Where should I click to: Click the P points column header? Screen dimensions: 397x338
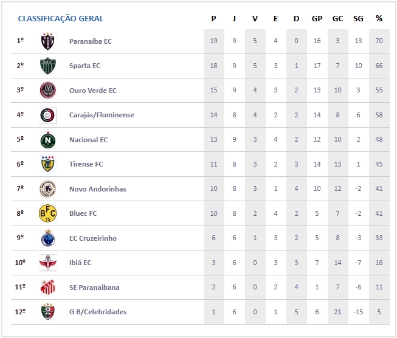coord(213,19)
